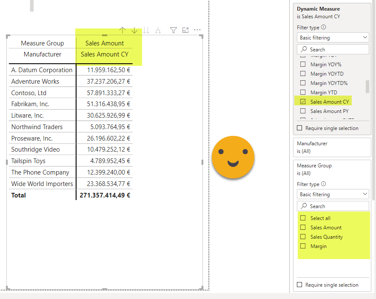Click the info icon beside Dynamic Measure filter type
Image resolution: width=376 pixels, height=299 pixels.
point(324,28)
